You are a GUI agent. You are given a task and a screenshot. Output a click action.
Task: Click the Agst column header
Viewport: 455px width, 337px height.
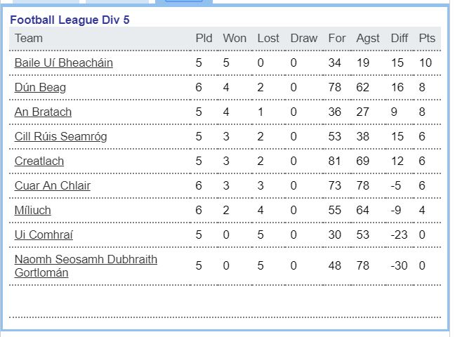coord(368,39)
